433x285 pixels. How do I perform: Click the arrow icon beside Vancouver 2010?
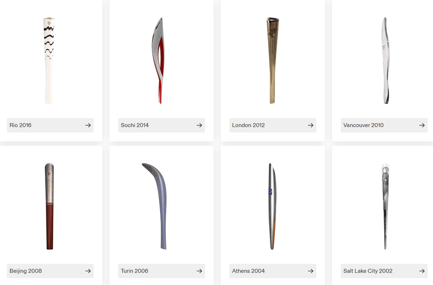point(422,125)
